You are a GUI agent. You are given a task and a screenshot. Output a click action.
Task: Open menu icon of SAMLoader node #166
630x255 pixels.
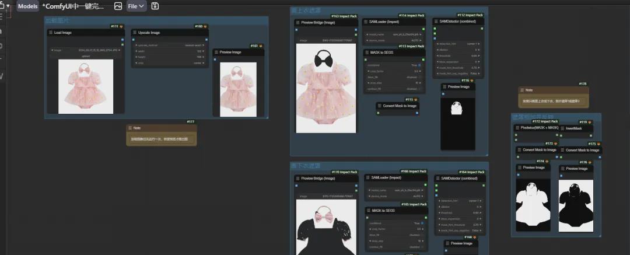(x=367, y=177)
